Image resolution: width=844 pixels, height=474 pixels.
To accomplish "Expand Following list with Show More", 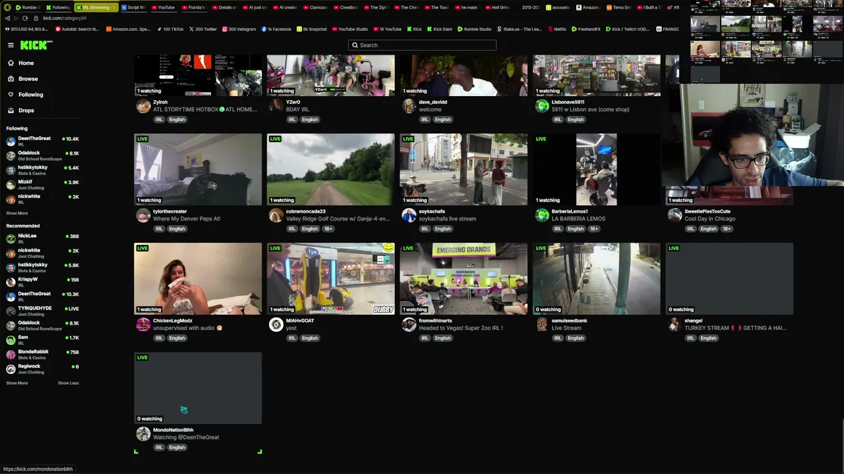I will (17, 213).
